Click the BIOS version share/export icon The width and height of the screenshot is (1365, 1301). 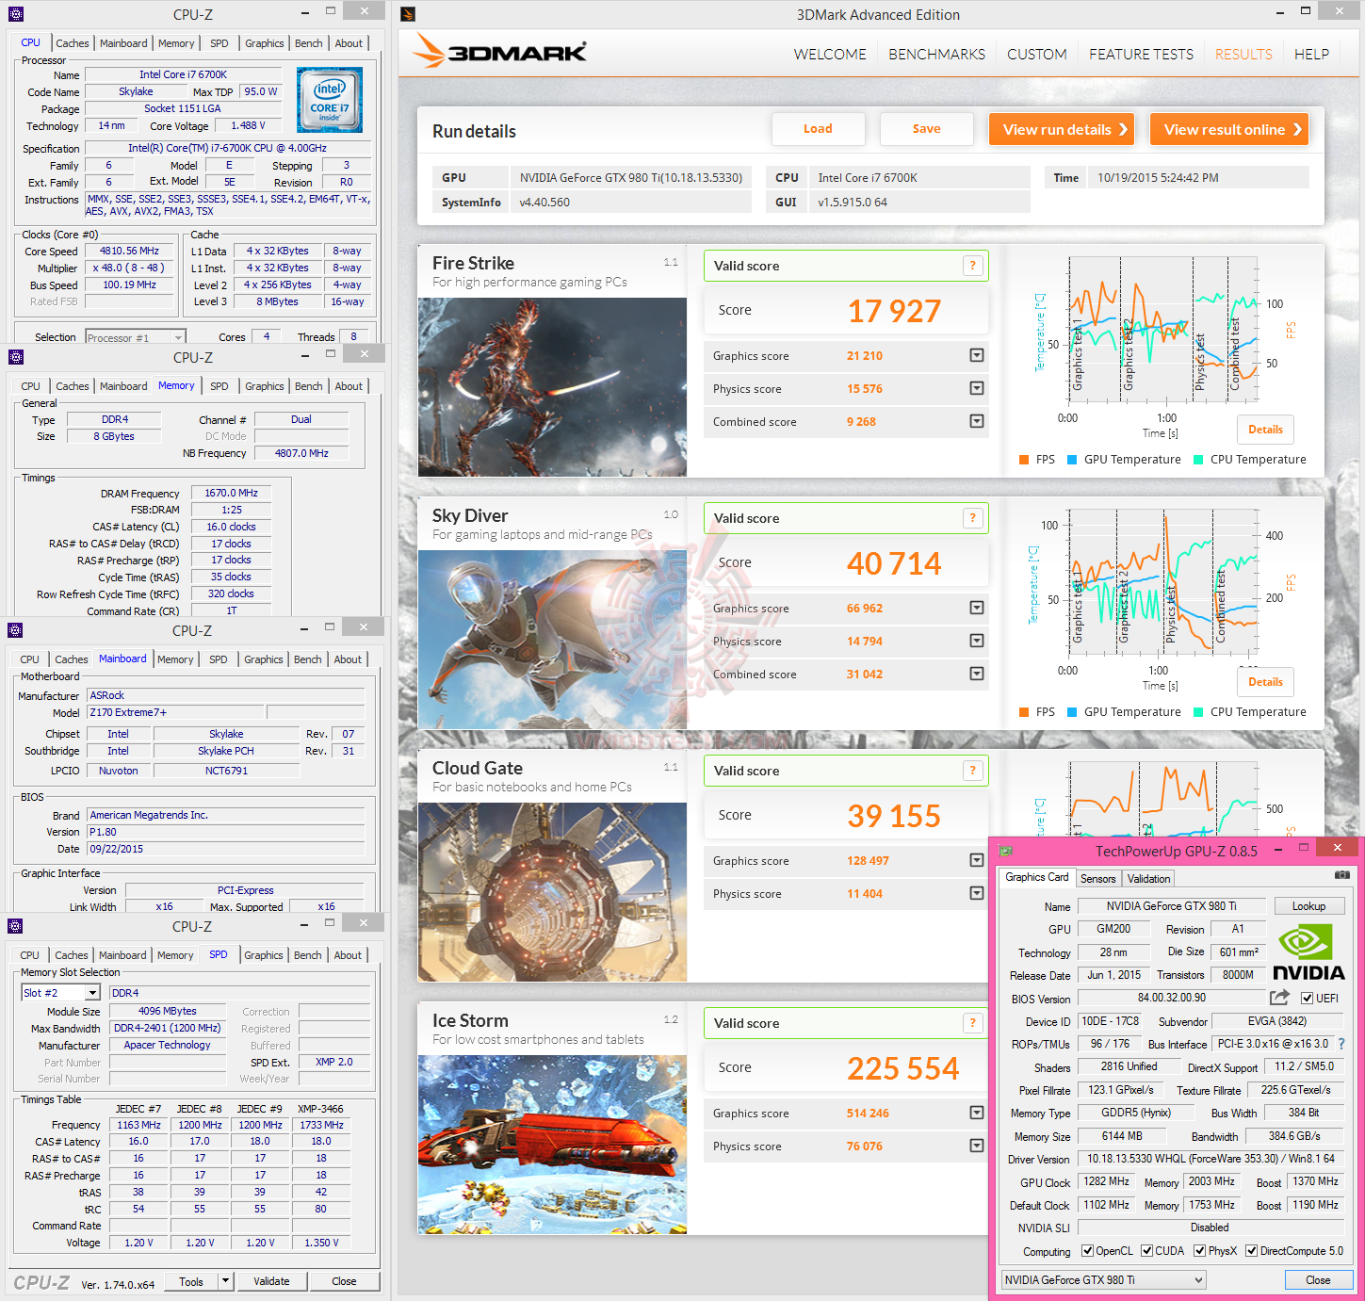click(1279, 998)
